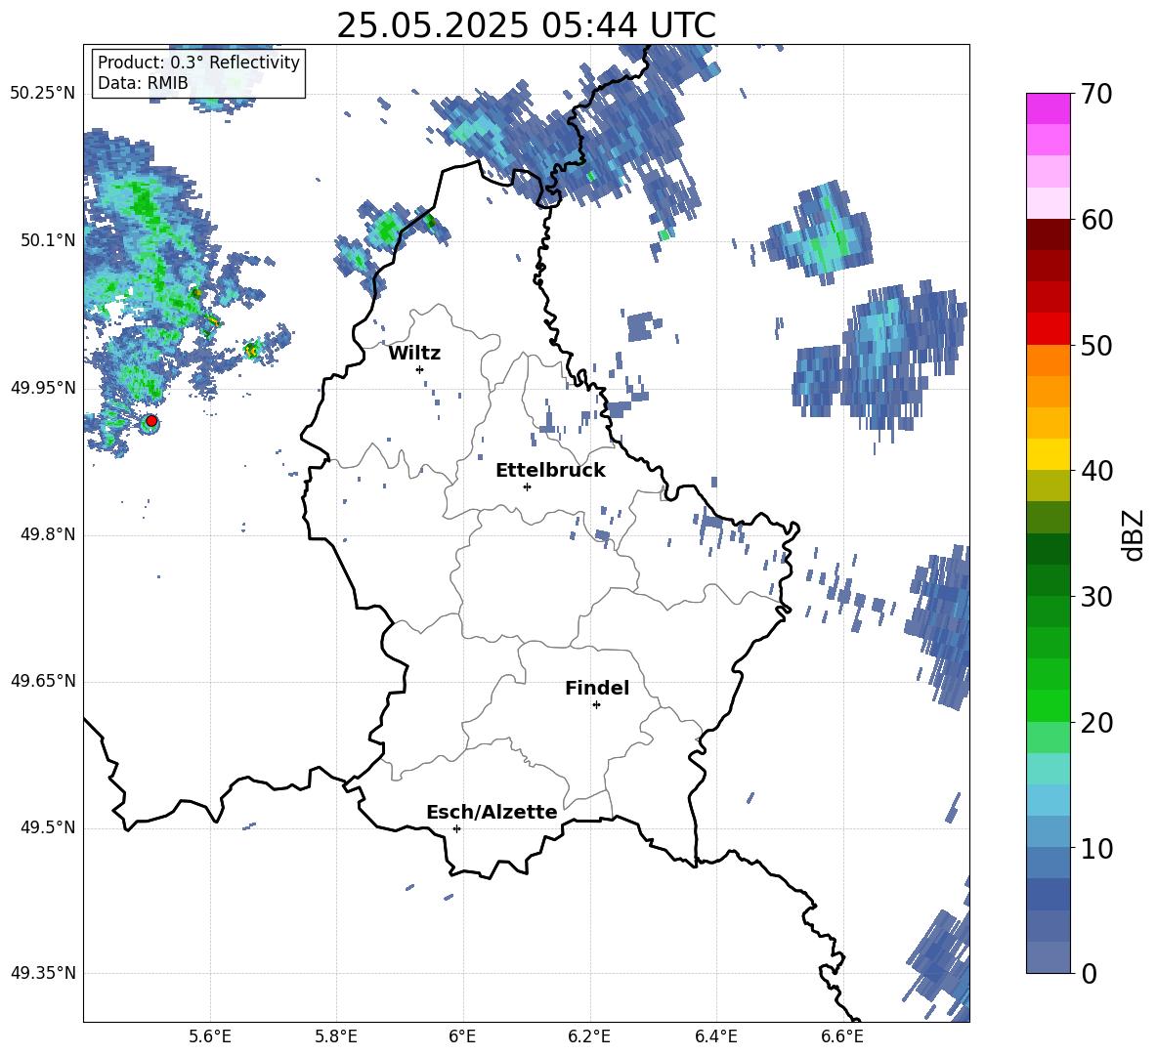Click the colorbar tick value 70

point(1096,94)
